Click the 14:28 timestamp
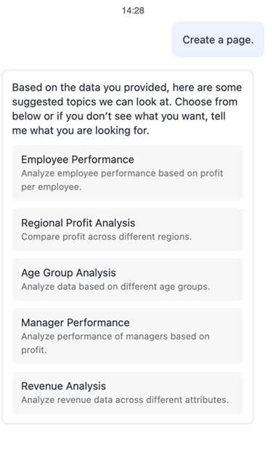Screen dimensions: 272x469 (133, 10)
